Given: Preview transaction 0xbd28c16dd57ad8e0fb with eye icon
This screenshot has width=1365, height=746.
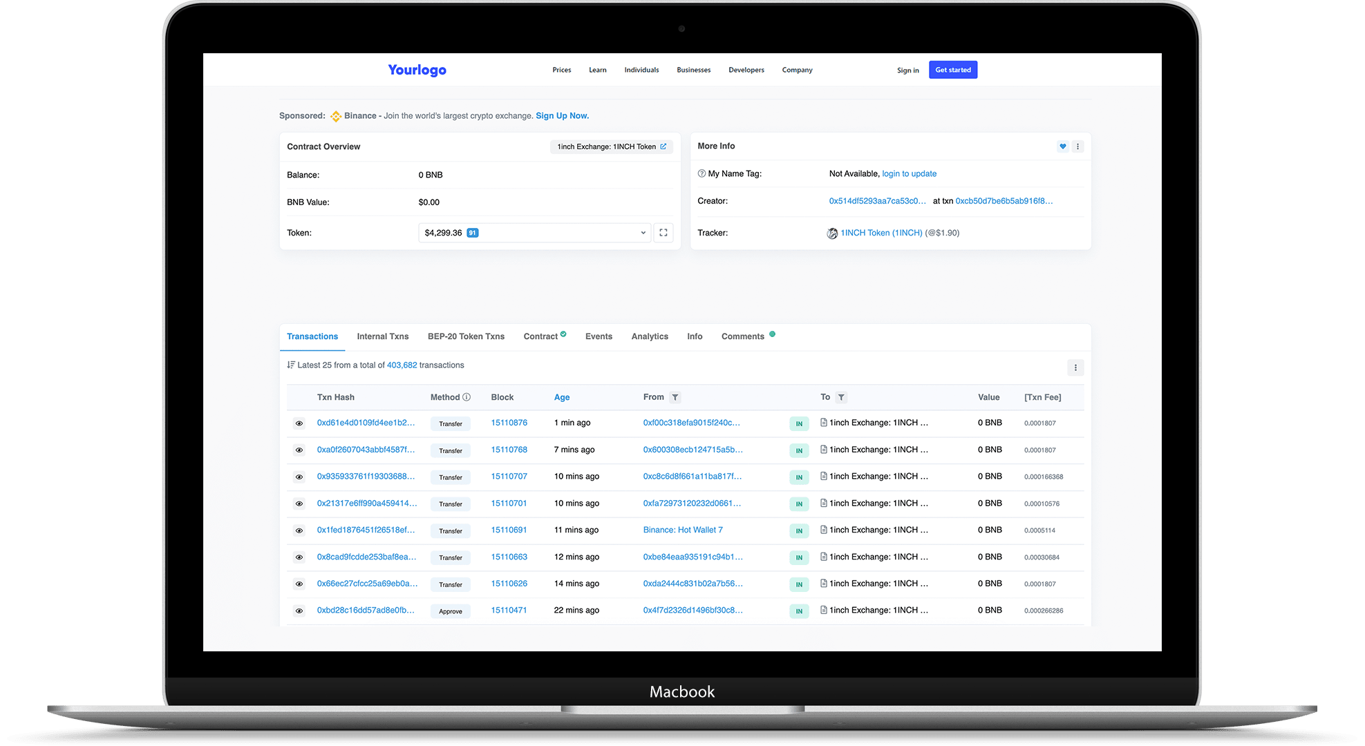Looking at the screenshot, I should pyautogui.click(x=299, y=611).
